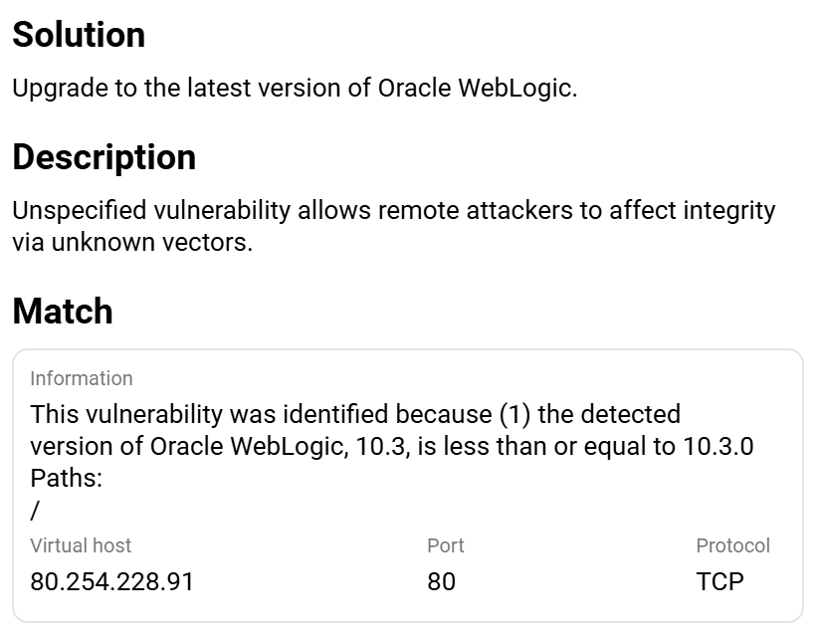The image size is (819, 642).
Task: Select the IP address 80.254.228.91
Action: click(111, 581)
